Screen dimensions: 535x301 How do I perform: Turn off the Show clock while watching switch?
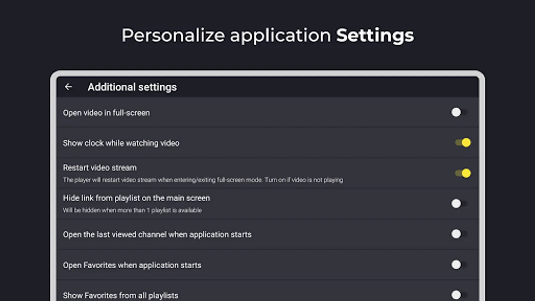[463, 143]
